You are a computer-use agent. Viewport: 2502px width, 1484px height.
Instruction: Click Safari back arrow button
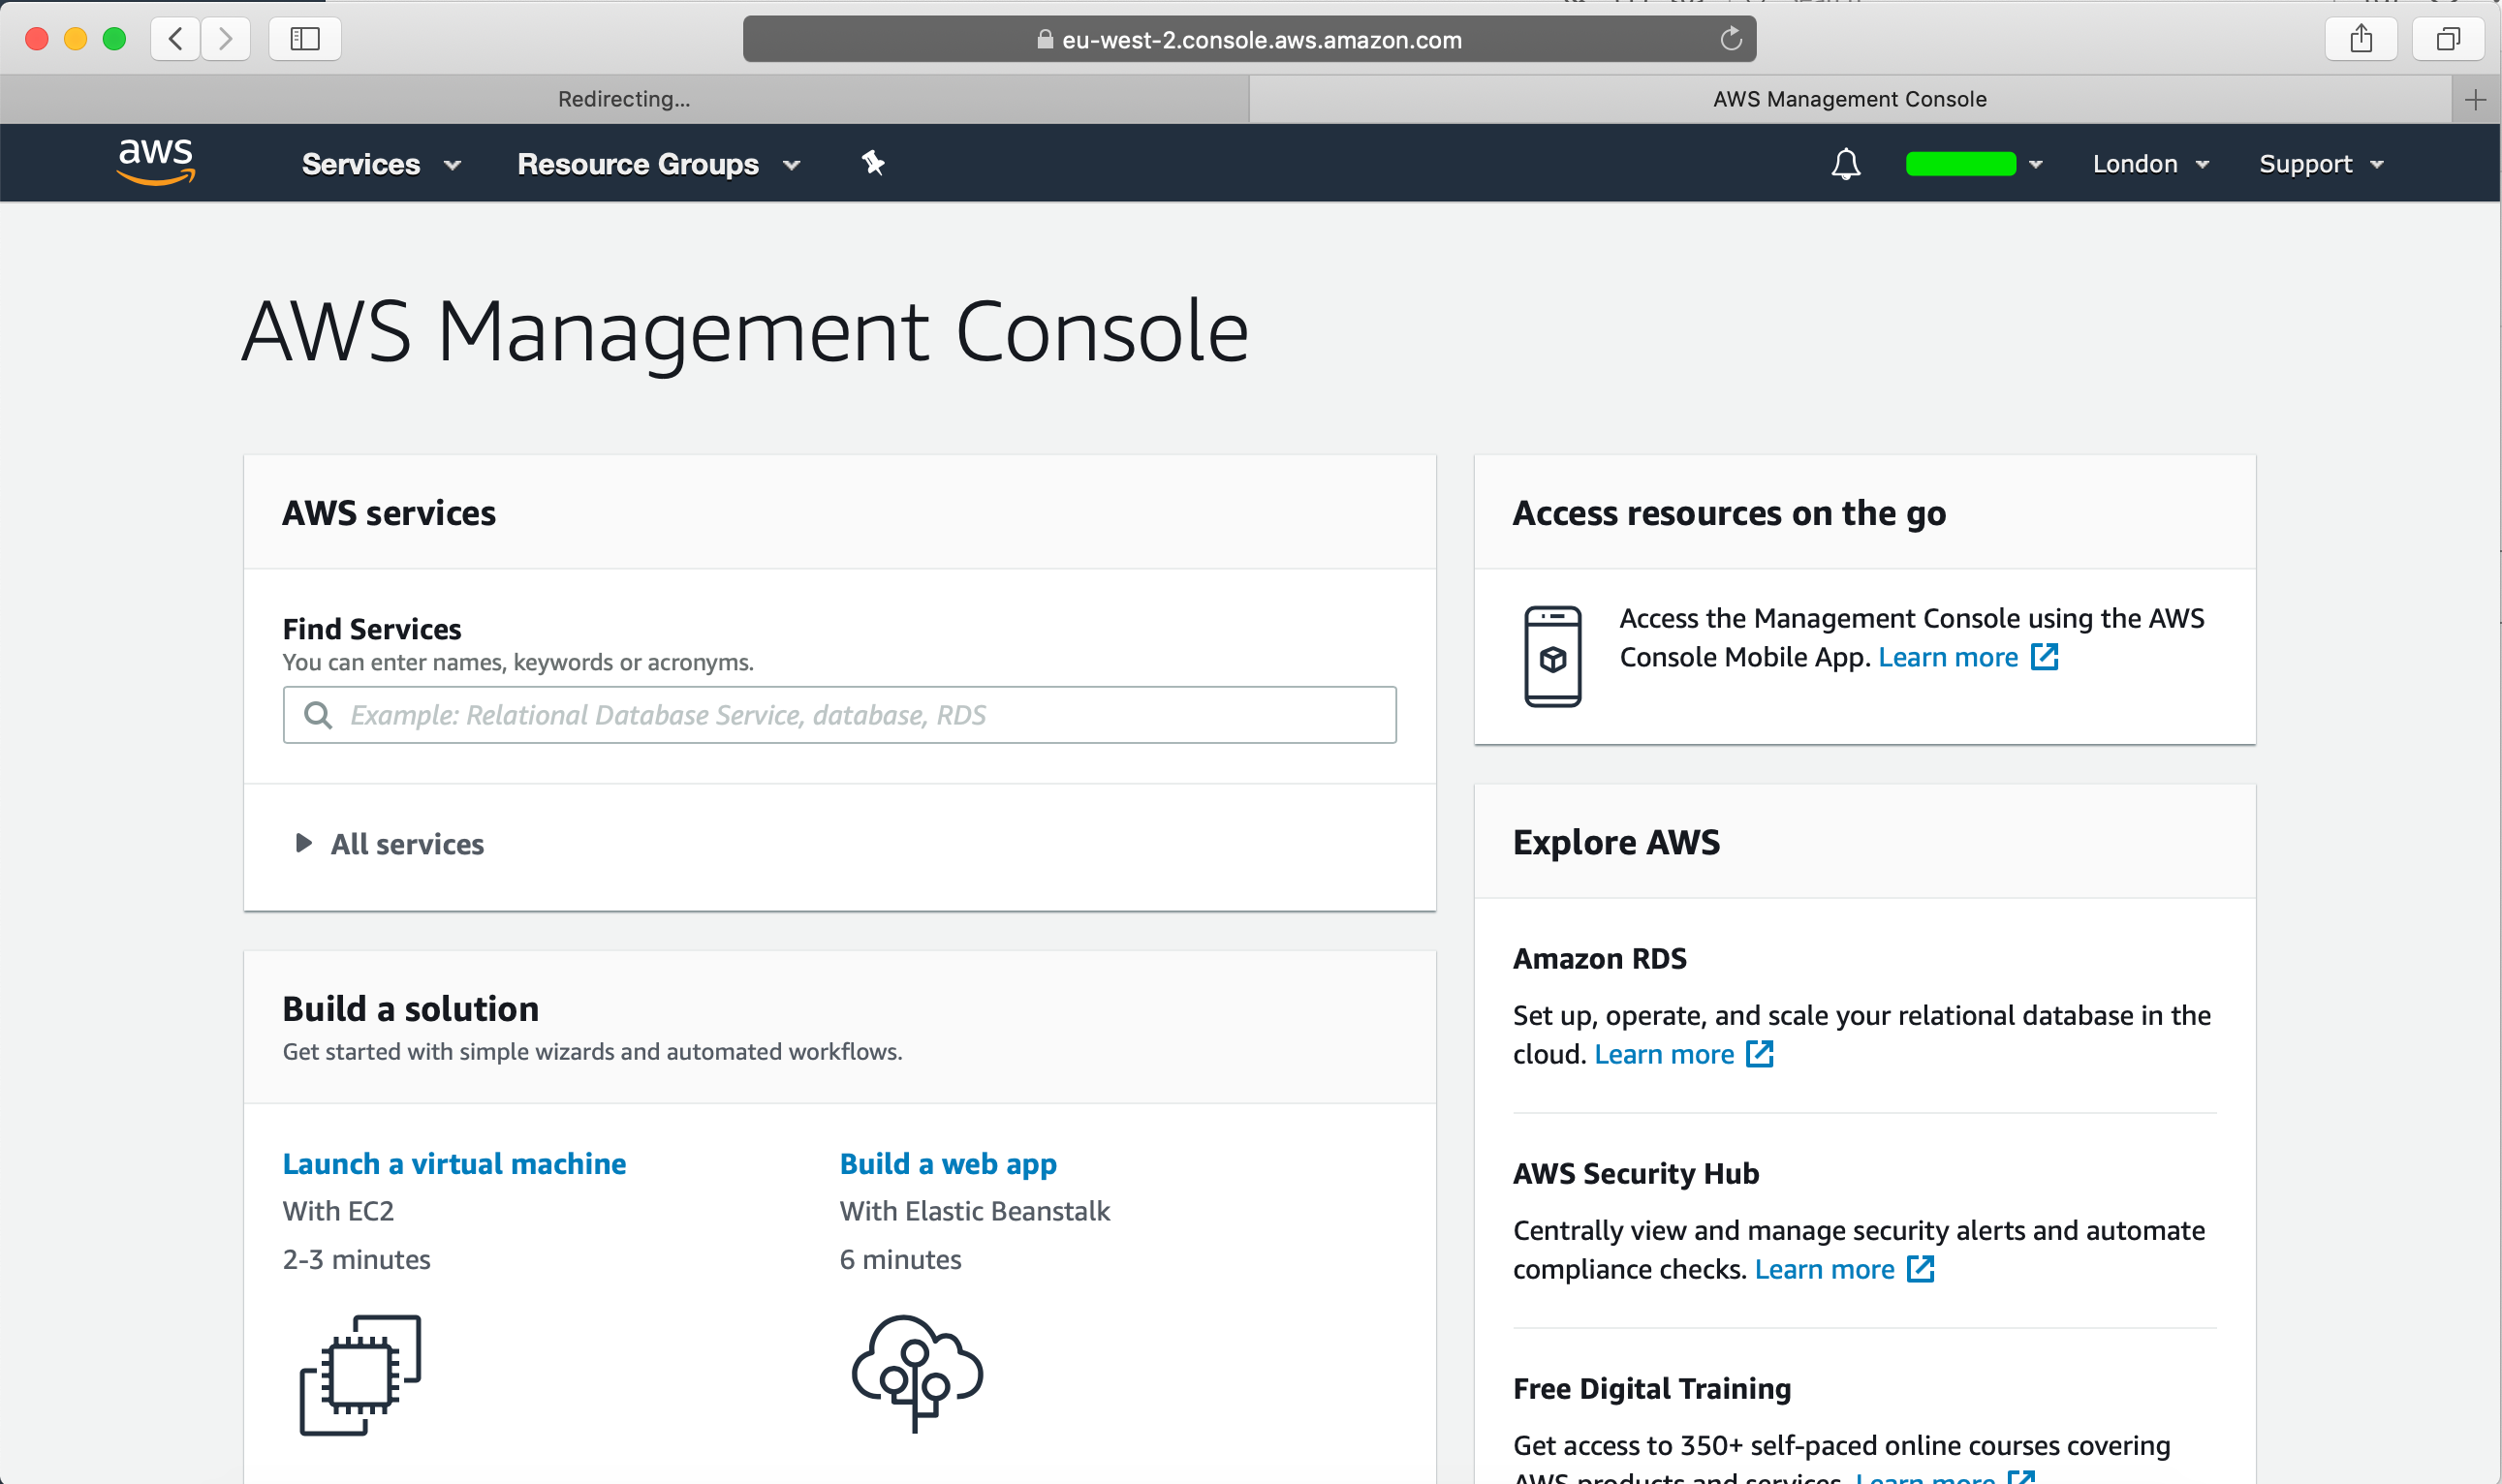point(176,39)
